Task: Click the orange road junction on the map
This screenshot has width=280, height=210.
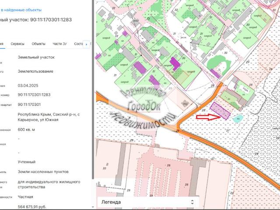Action: click(x=179, y=129)
